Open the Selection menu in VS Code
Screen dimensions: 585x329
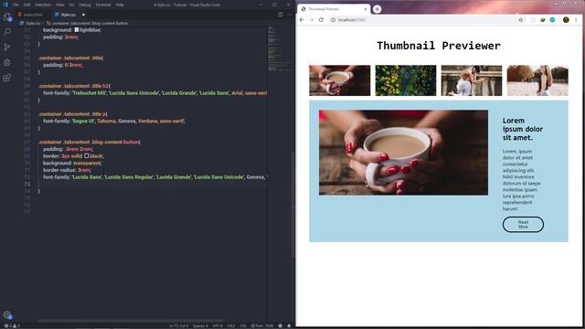pyautogui.click(x=43, y=5)
